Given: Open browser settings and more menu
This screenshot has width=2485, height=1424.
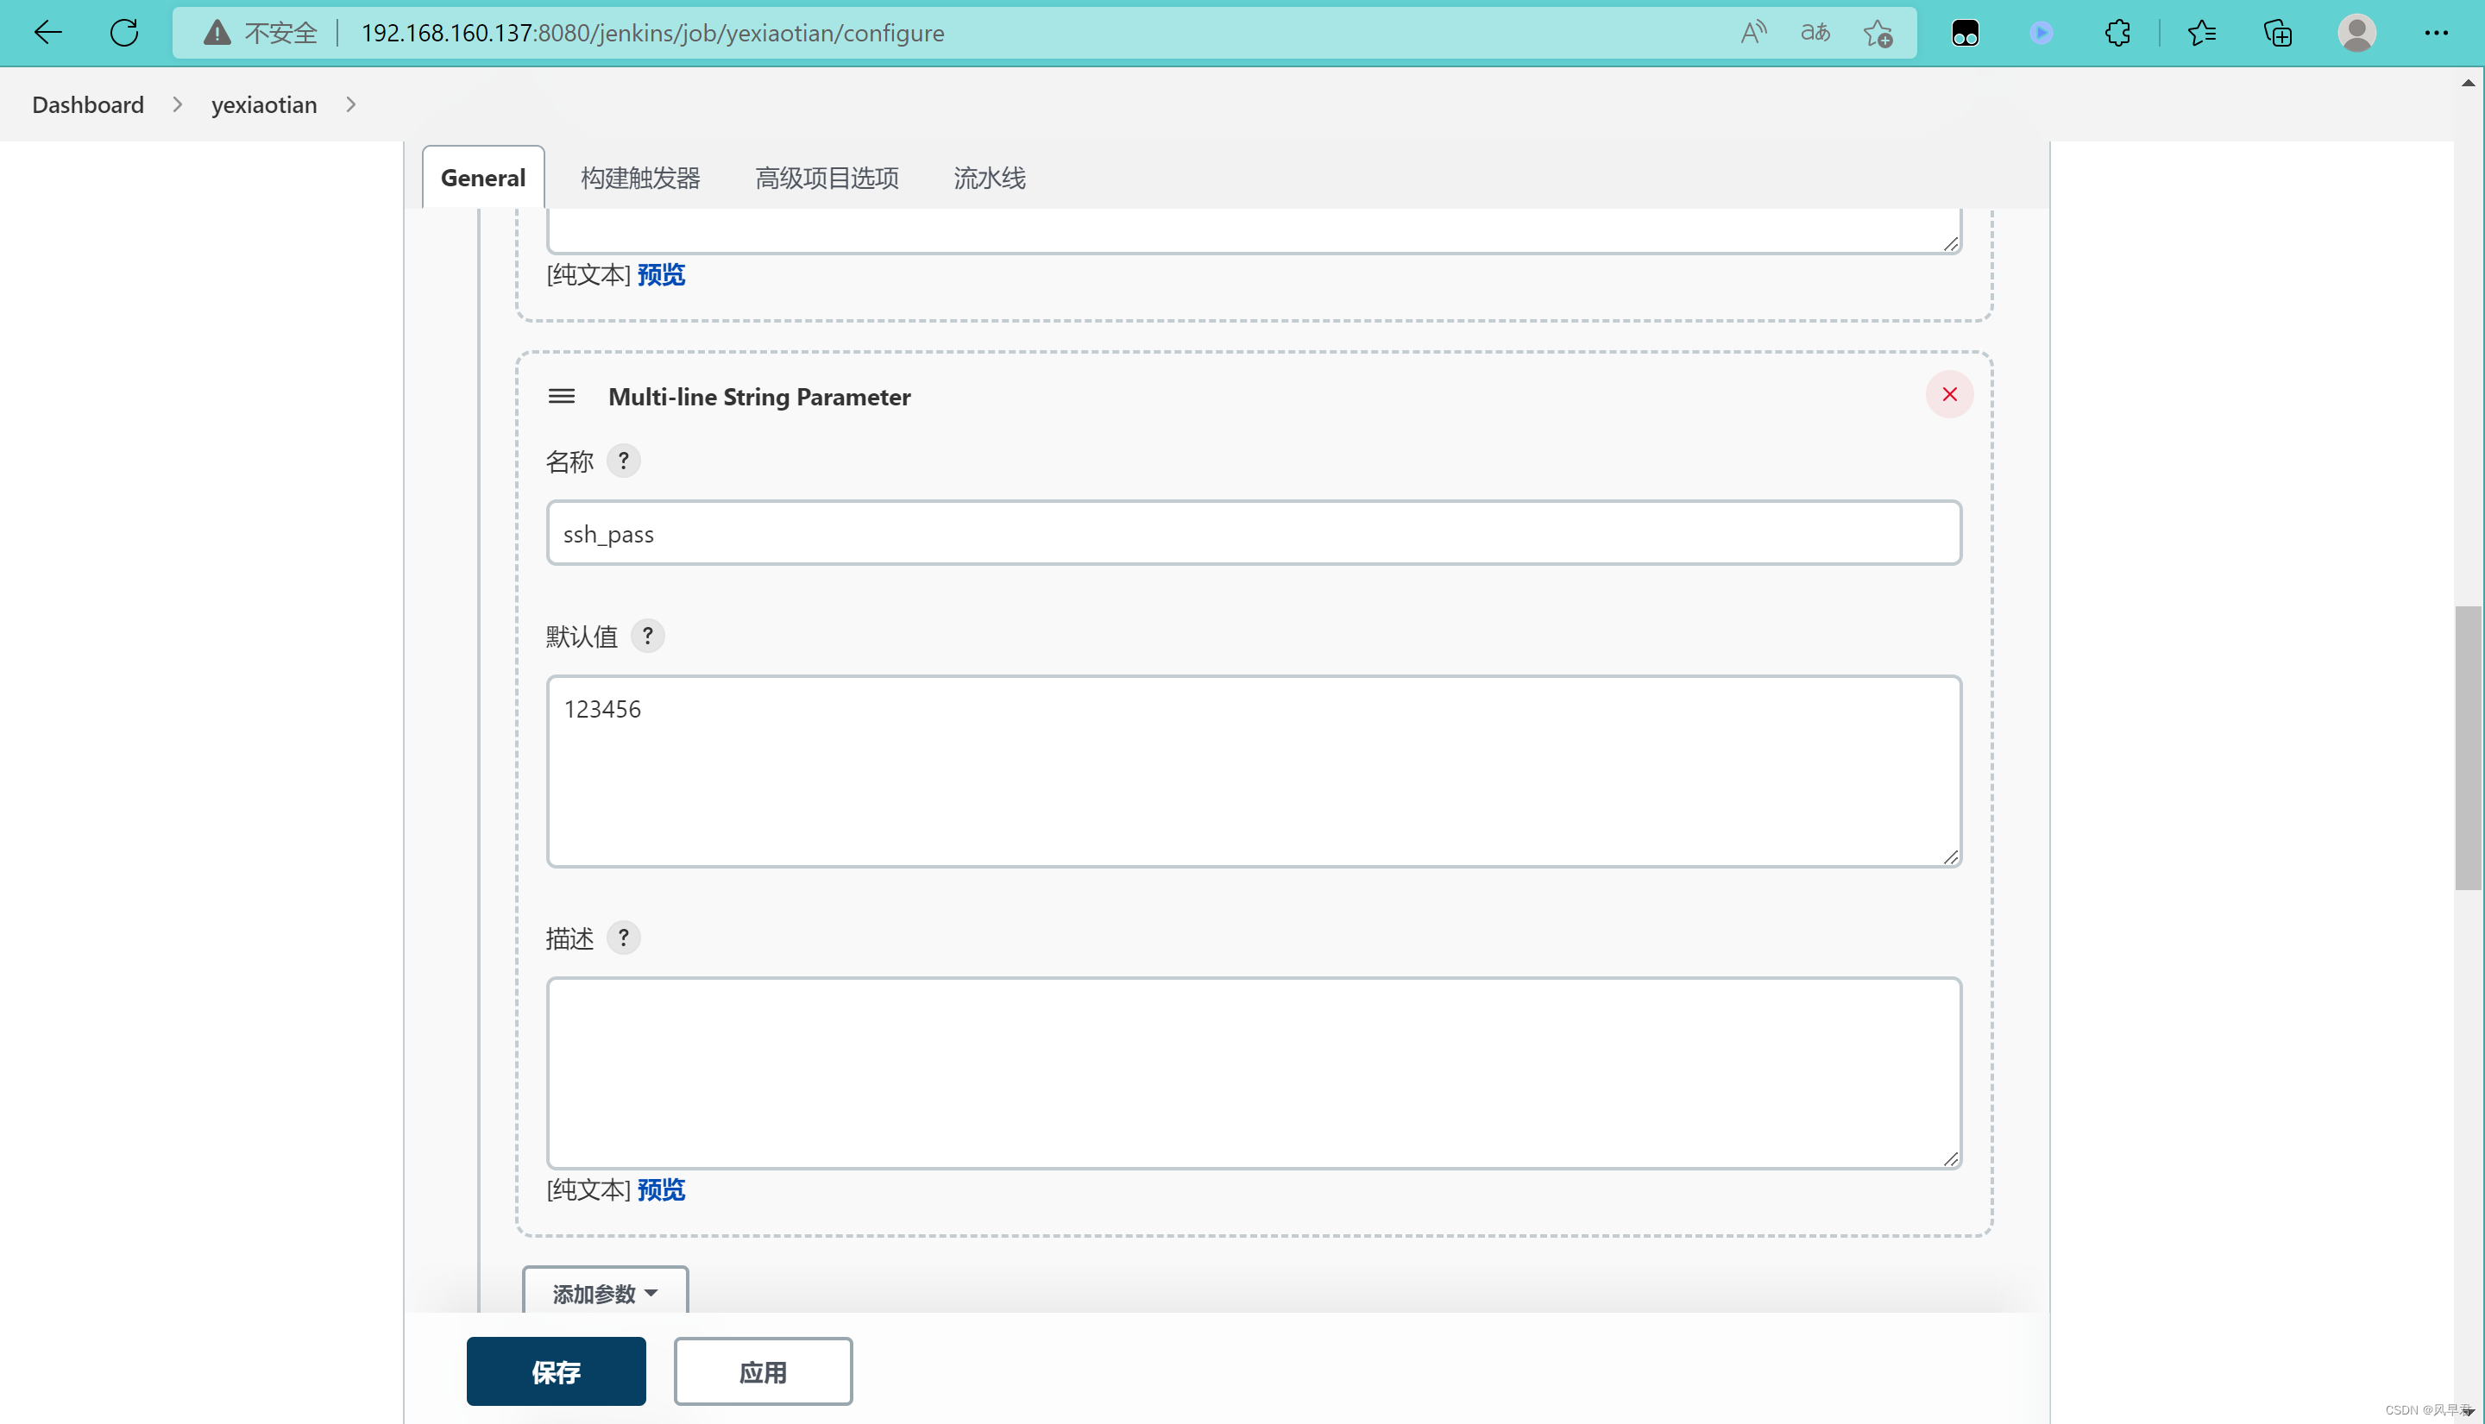Looking at the screenshot, I should coord(2435,32).
